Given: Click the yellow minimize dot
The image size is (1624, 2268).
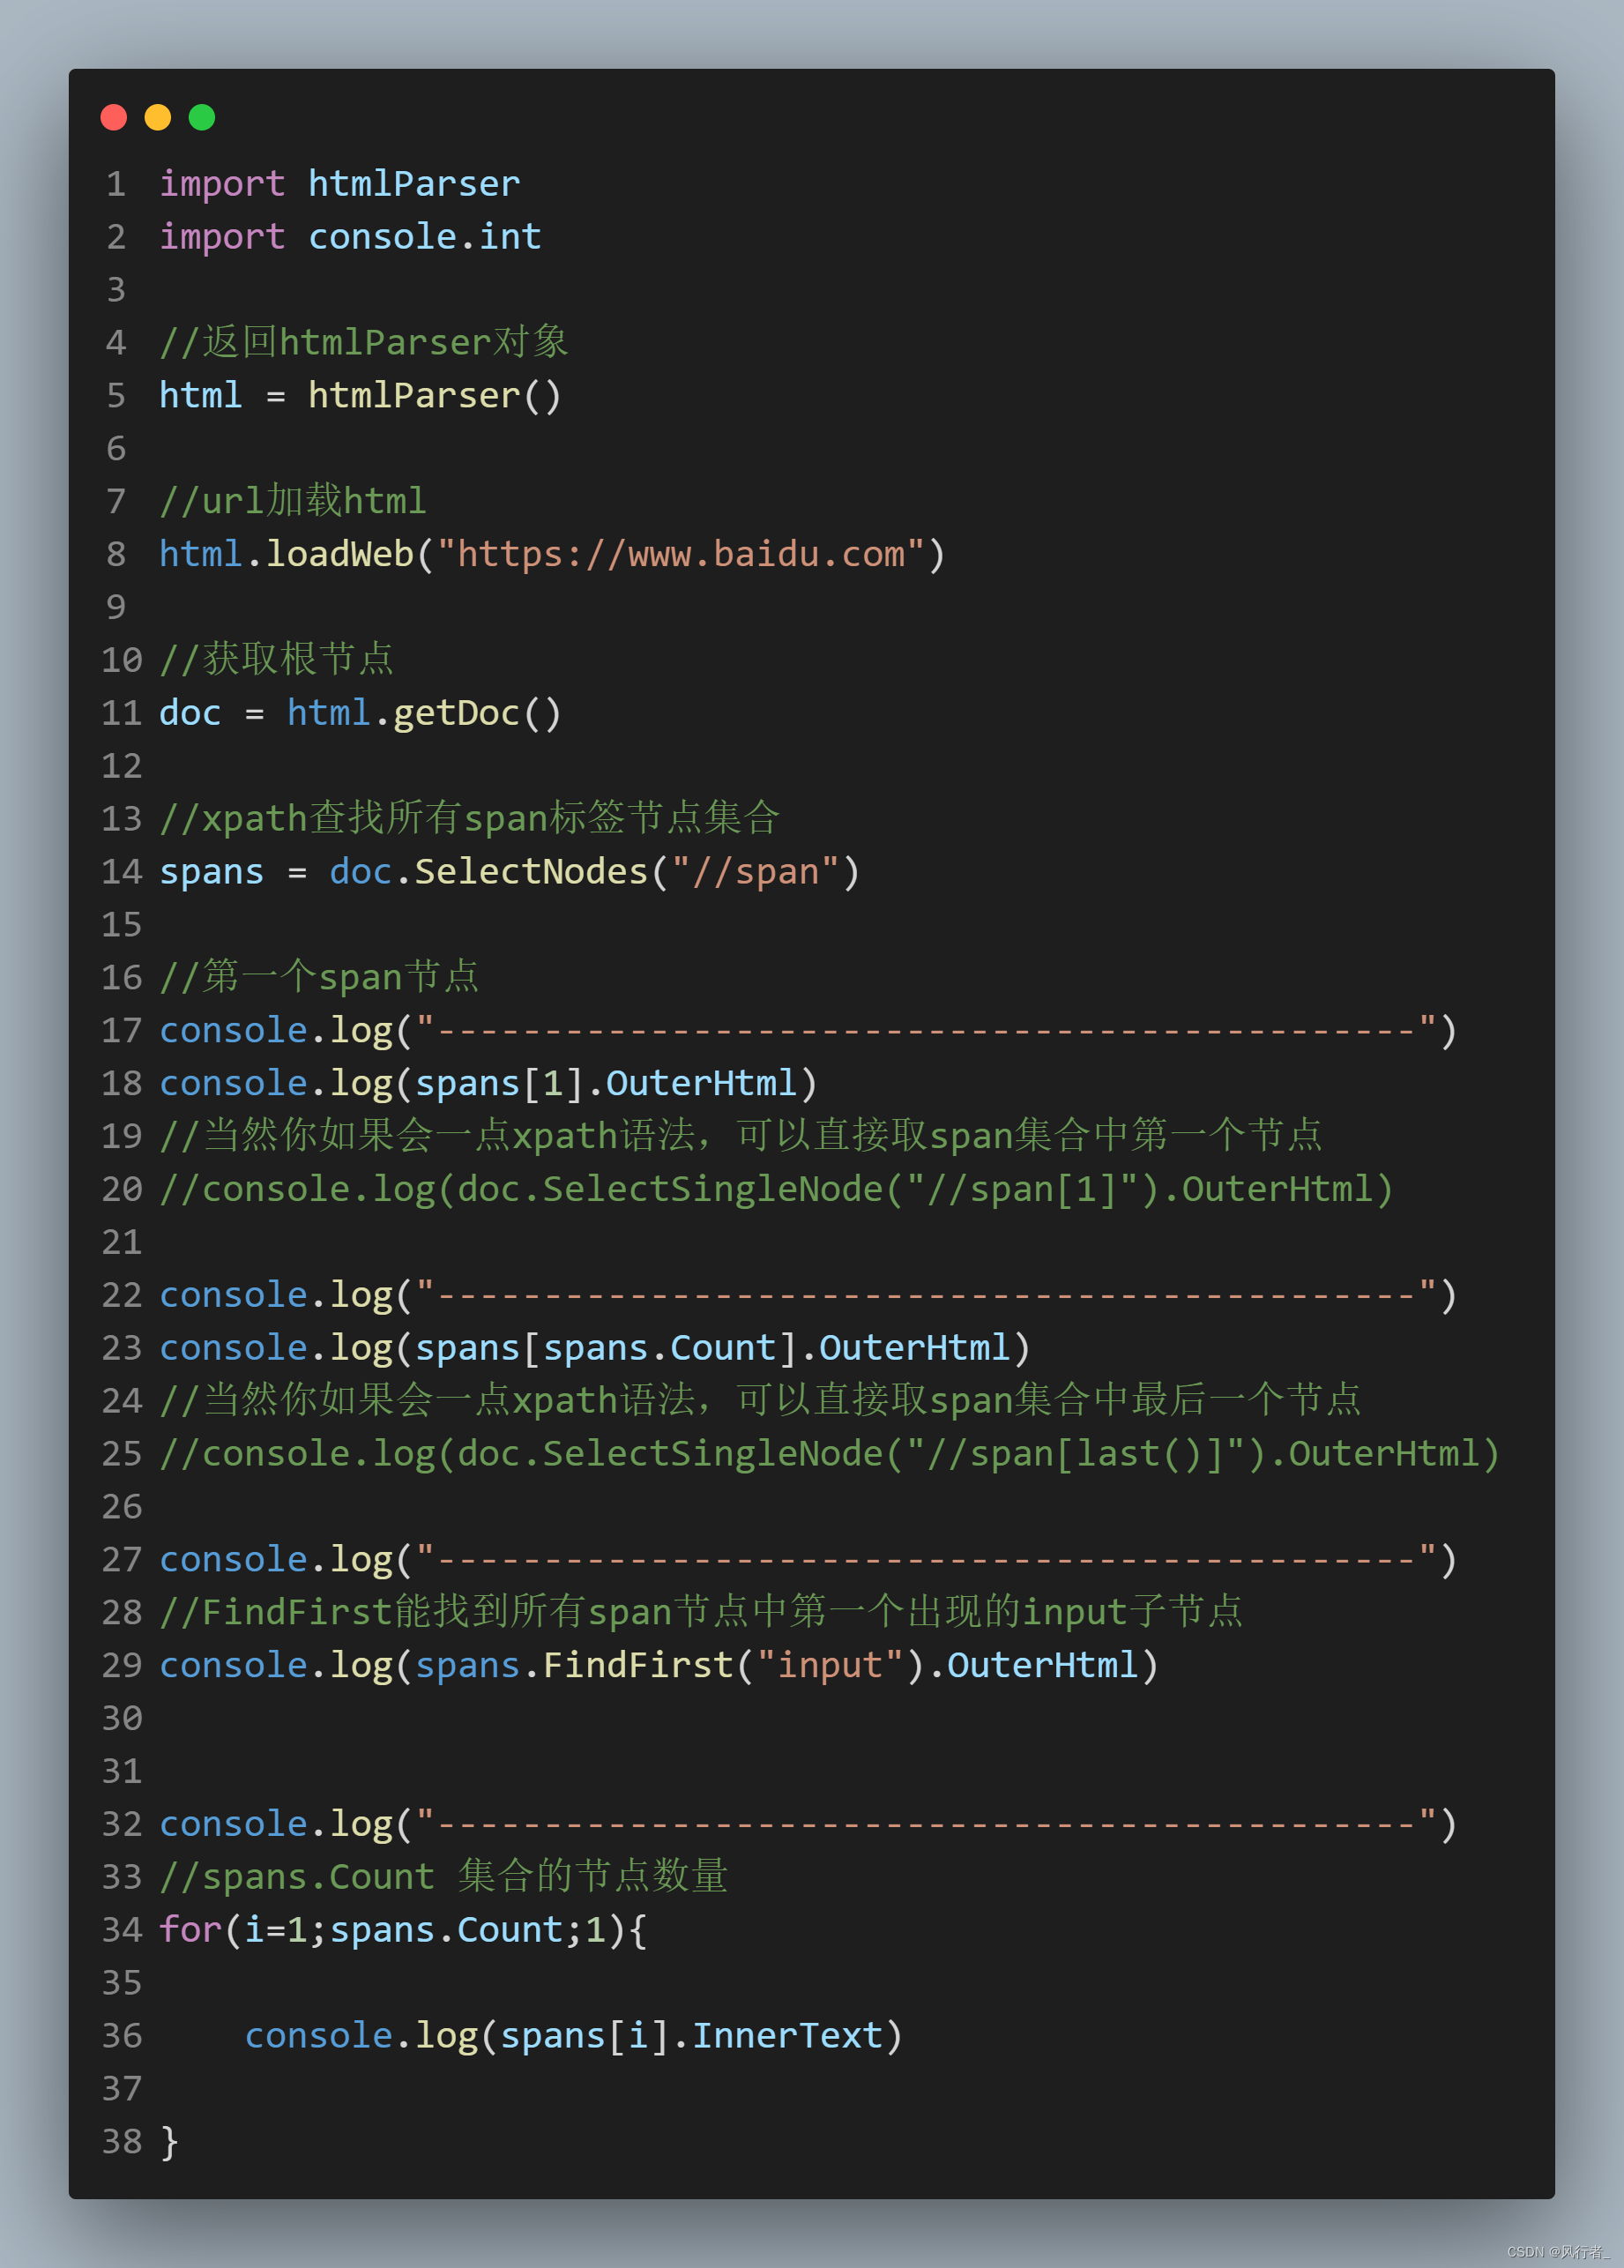Looking at the screenshot, I should click(158, 117).
